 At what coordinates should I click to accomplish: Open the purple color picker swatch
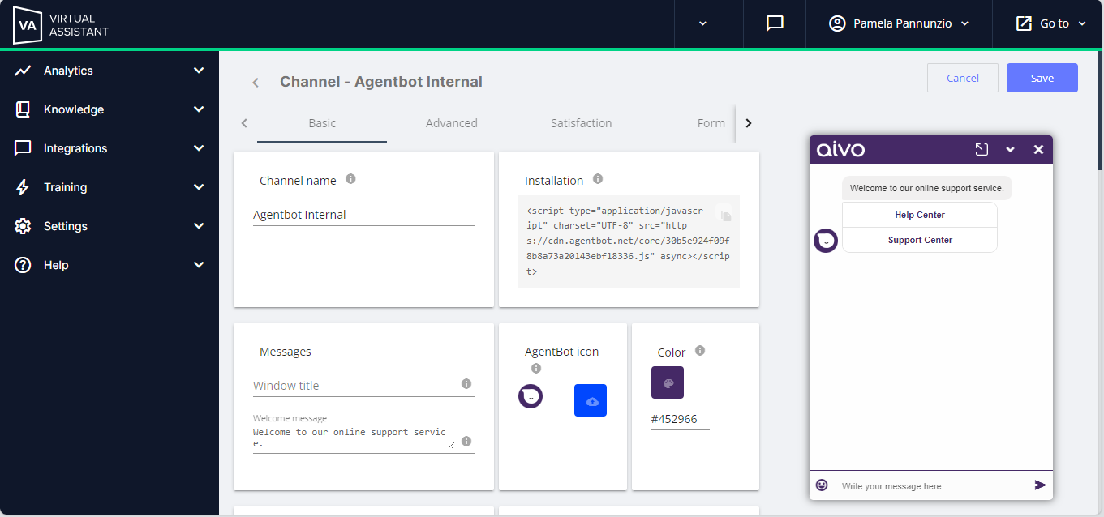pos(667,382)
